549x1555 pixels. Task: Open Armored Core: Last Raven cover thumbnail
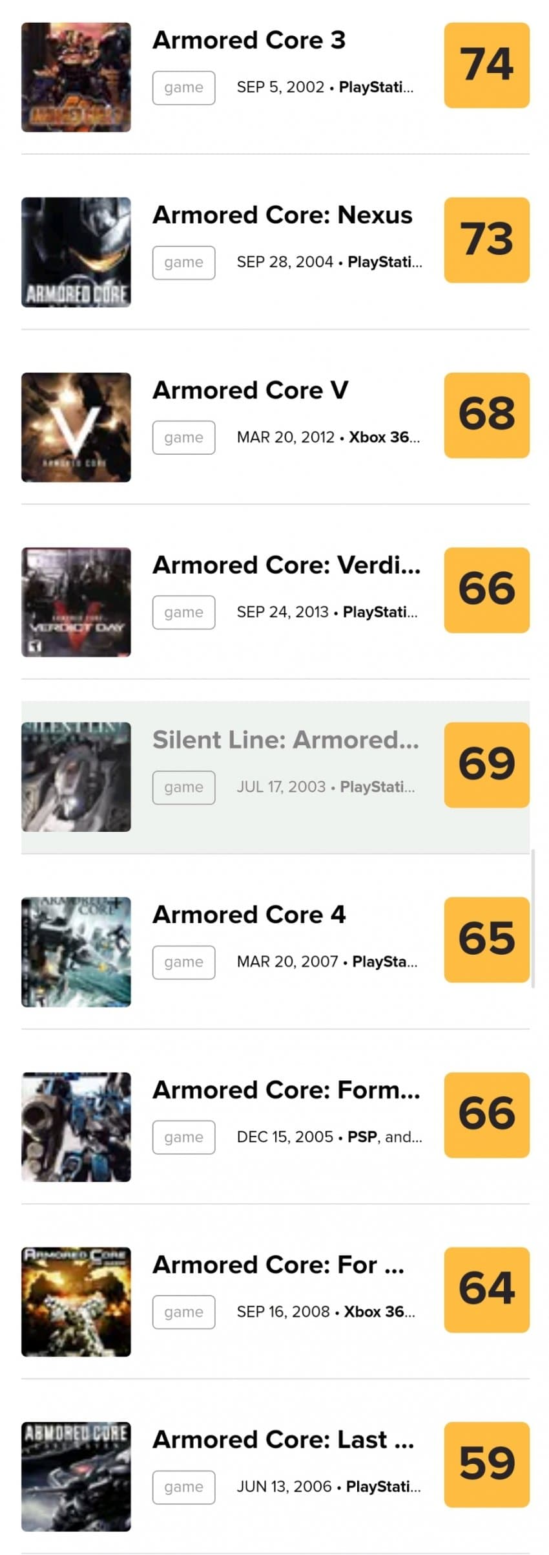[76, 1477]
